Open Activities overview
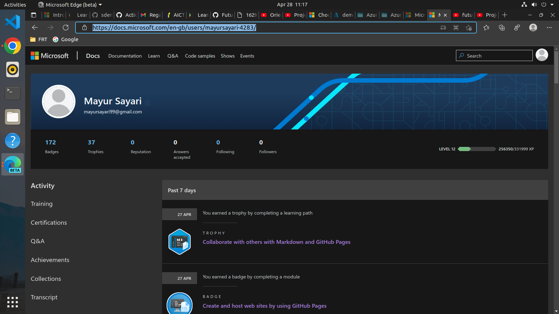 [15, 5]
